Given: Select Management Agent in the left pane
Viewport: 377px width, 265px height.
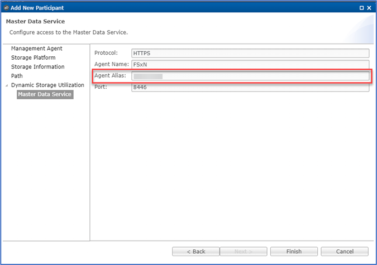Looking at the screenshot, I should coord(36,49).
